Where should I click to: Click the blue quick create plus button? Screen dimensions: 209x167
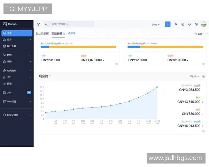pos(168,24)
